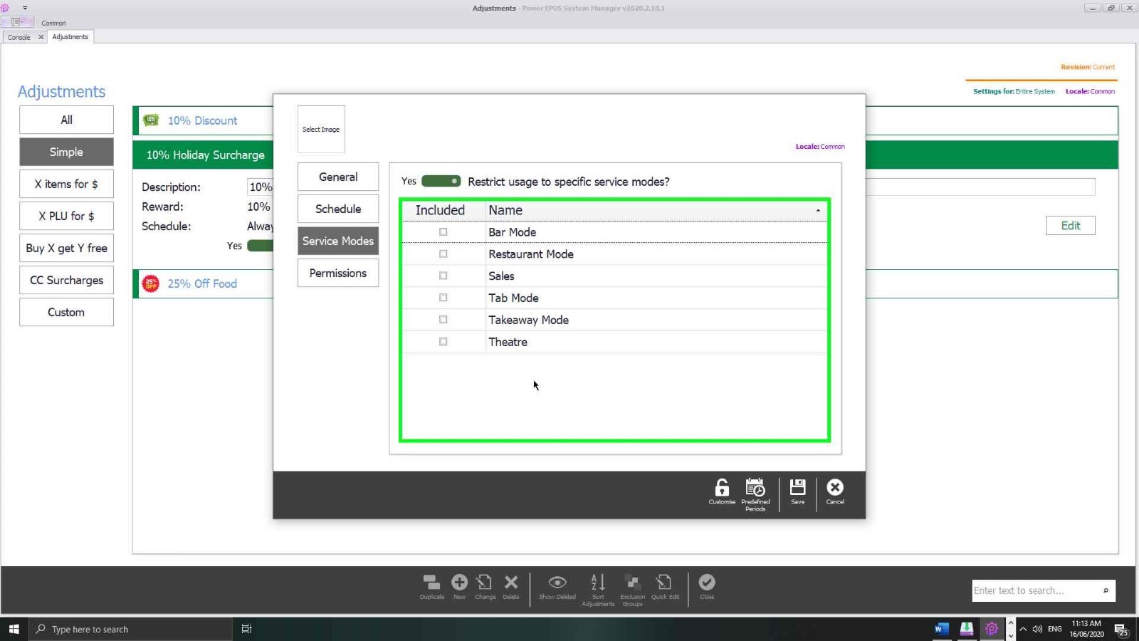Check the Bar Mode included checkbox

(x=443, y=232)
